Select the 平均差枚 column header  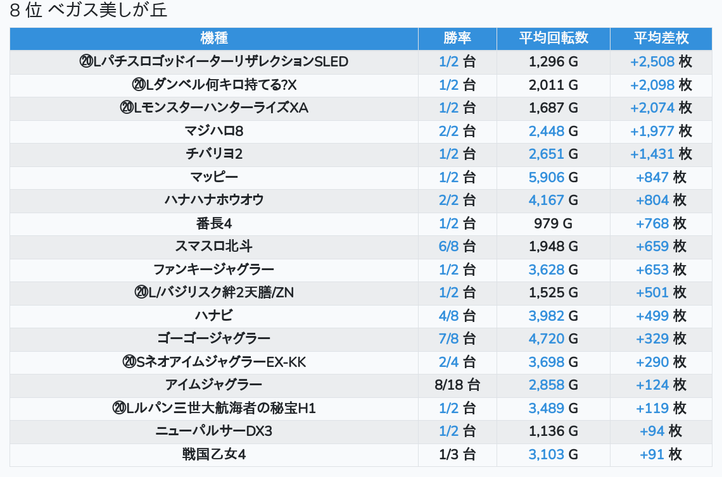point(661,38)
